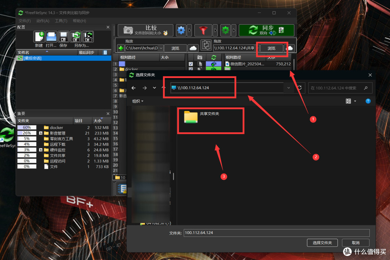Start the 同步 synchronization button
This screenshot has height=260, width=390.
click(x=266, y=30)
